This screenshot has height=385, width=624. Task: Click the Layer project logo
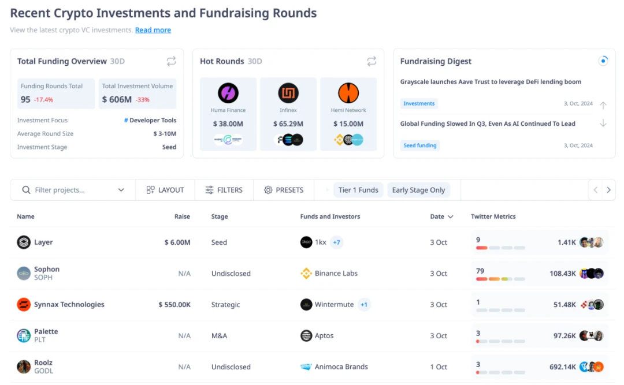tap(24, 242)
